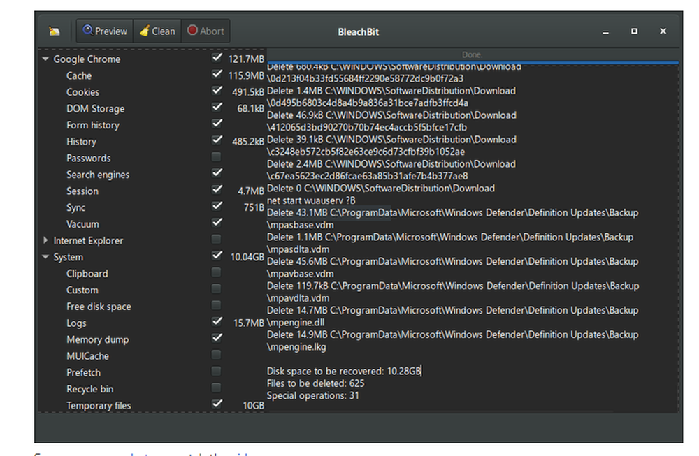
Task: Enable the Custom checkbox
Action: coord(216,288)
